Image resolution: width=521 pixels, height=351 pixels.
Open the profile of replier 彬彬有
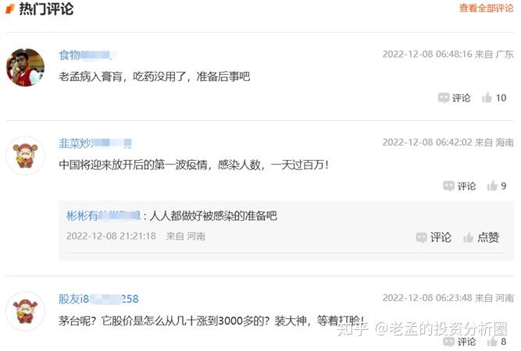click(104, 216)
